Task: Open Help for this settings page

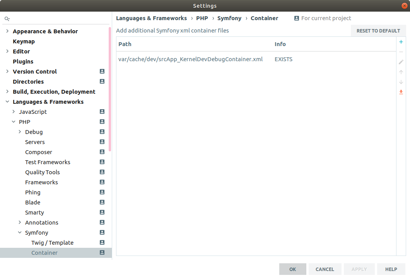Action: (x=391, y=269)
